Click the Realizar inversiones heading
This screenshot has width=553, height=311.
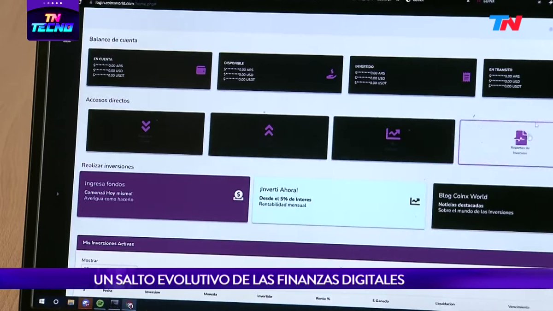coord(107,165)
